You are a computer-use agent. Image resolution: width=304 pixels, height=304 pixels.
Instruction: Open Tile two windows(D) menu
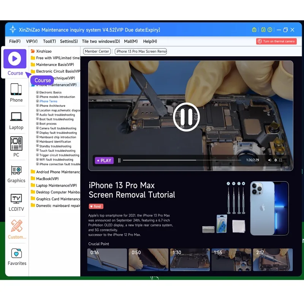(101, 41)
